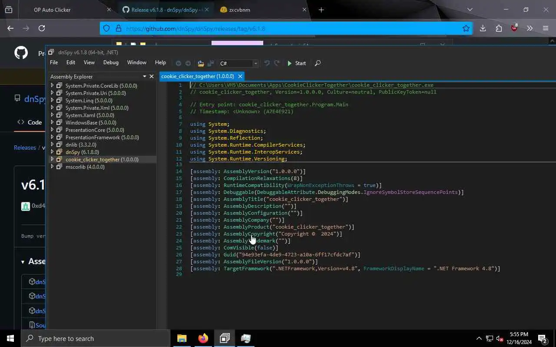This screenshot has height=347, width=556.
Task: Expand System.Private.CoreLib node
Action: [x=52, y=86]
